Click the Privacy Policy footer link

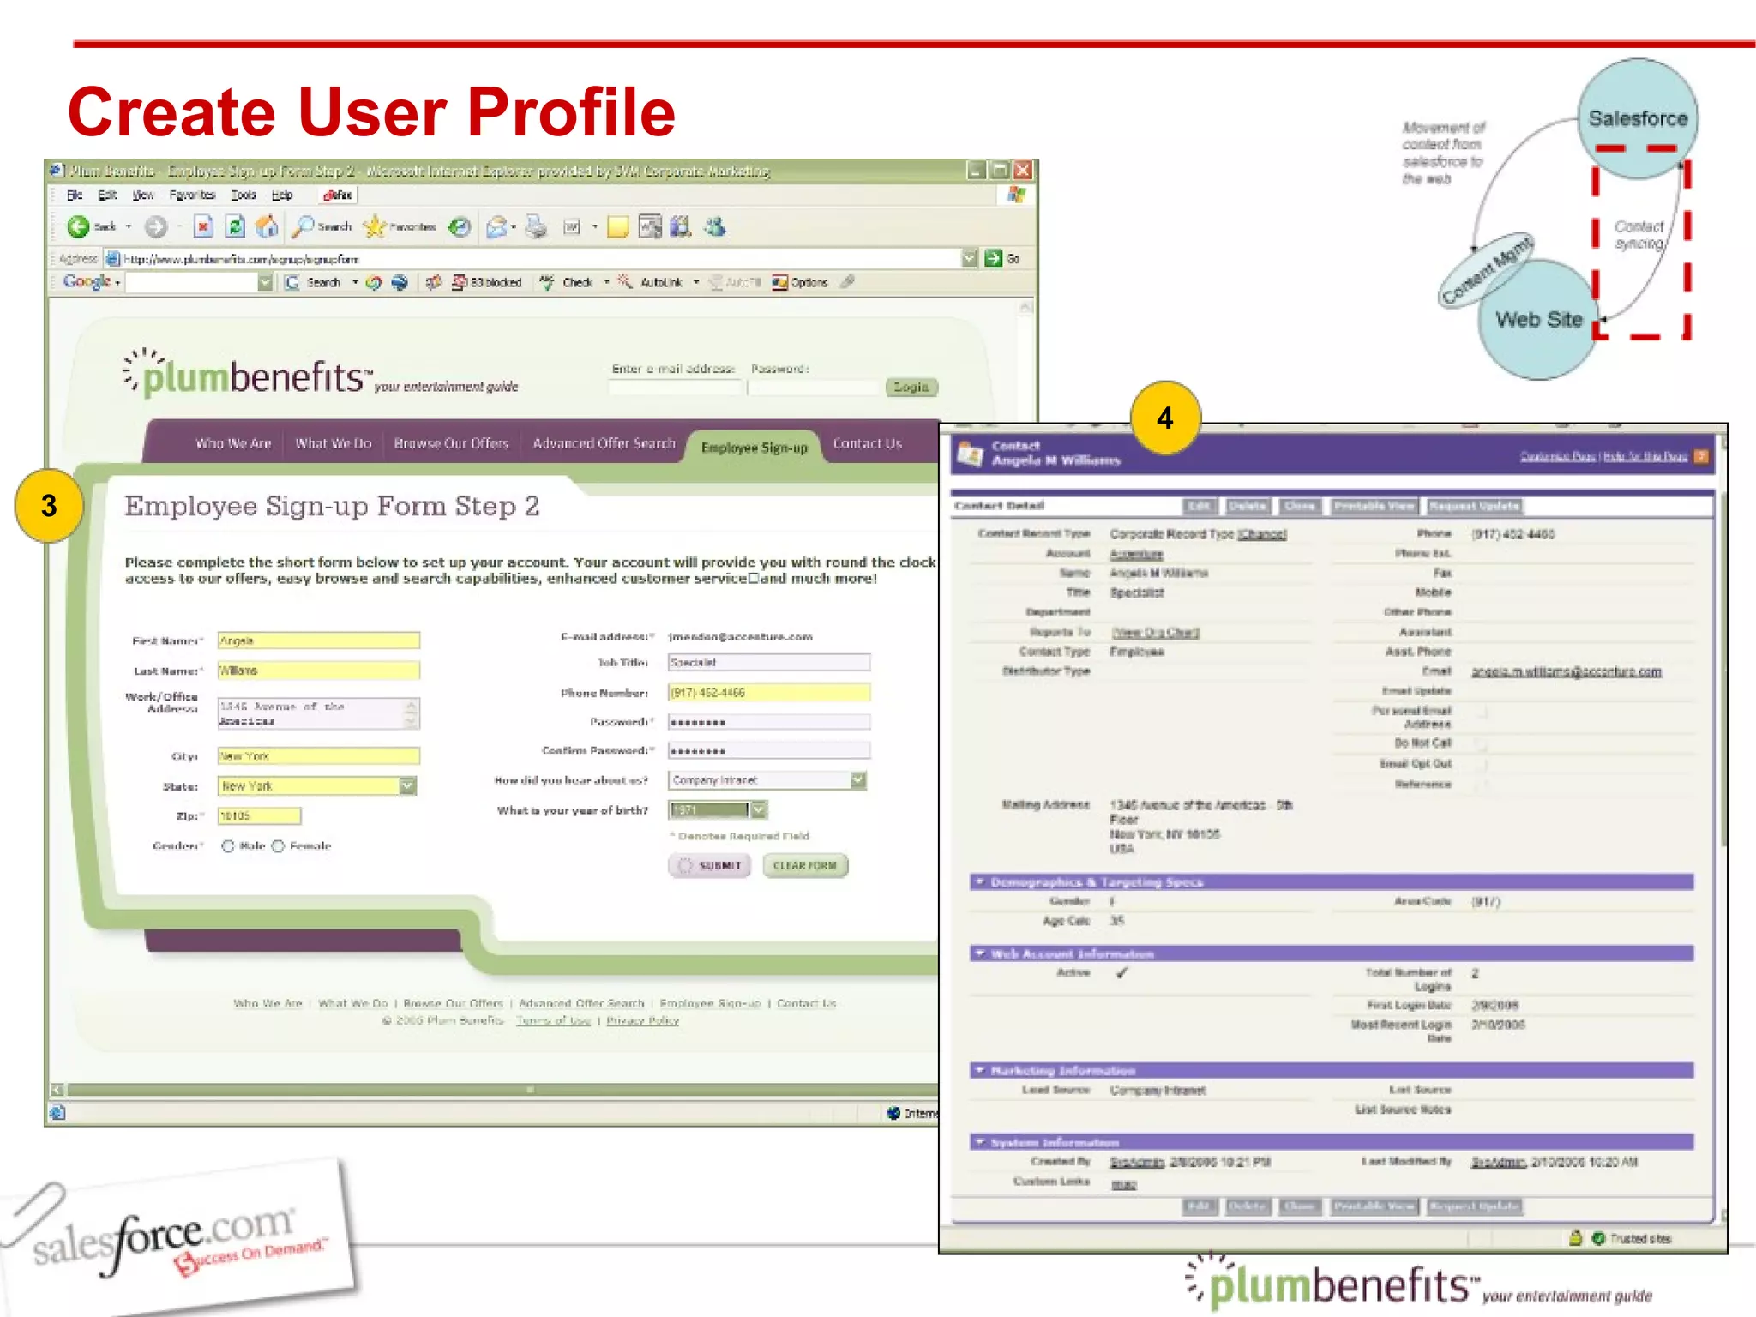[x=642, y=1021]
